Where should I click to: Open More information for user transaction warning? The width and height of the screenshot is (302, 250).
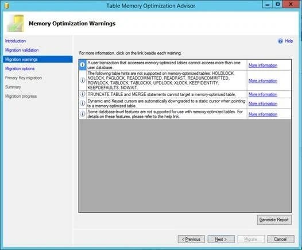click(x=263, y=66)
